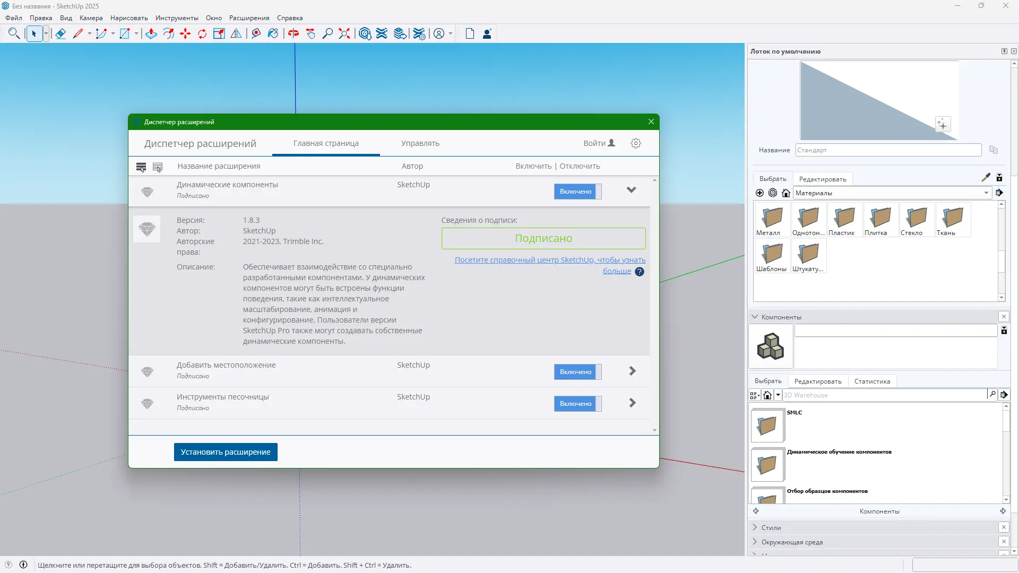Switch to the Управлять tab
Screen dimensions: 1019x573
(x=420, y=143)
